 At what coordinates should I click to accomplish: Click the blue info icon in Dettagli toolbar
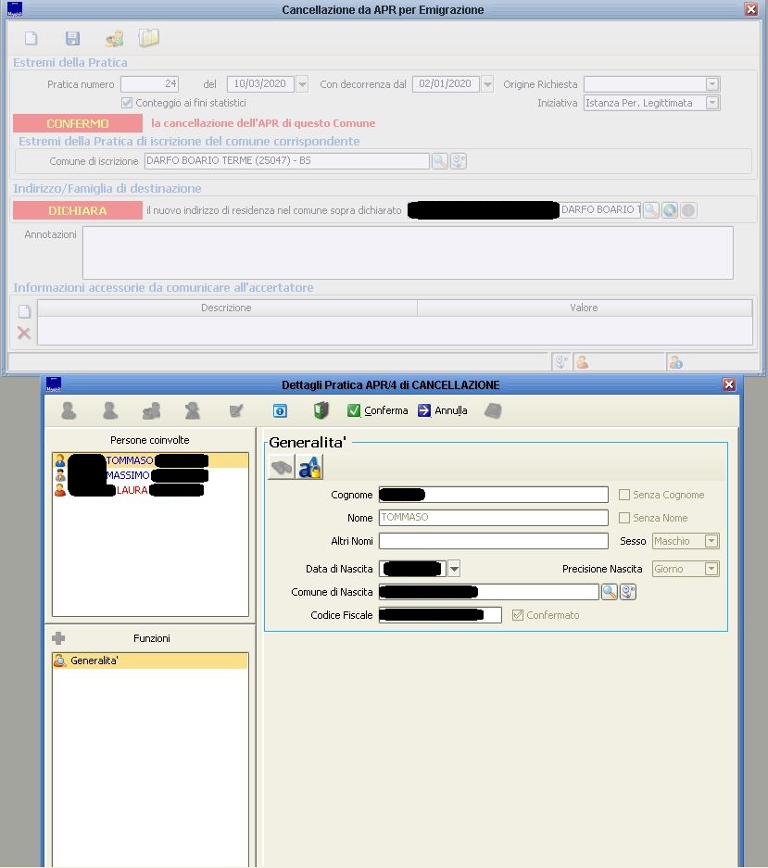(280, 410)
